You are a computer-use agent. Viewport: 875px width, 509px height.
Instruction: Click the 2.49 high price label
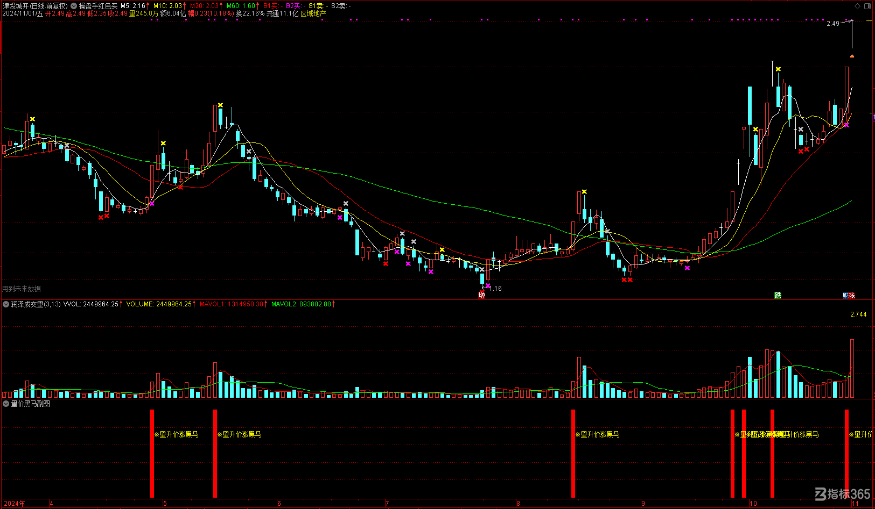point(833,24)
